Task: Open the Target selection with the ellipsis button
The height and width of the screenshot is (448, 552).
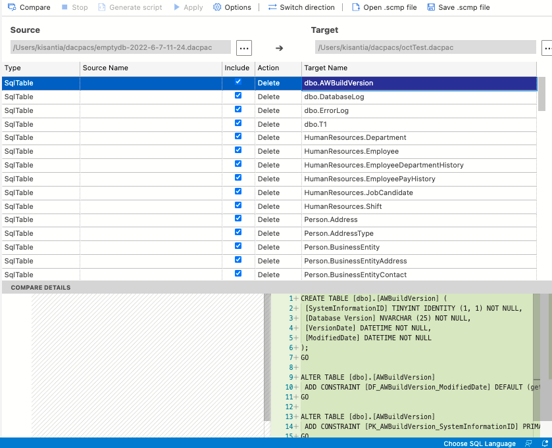Action: 547,47
